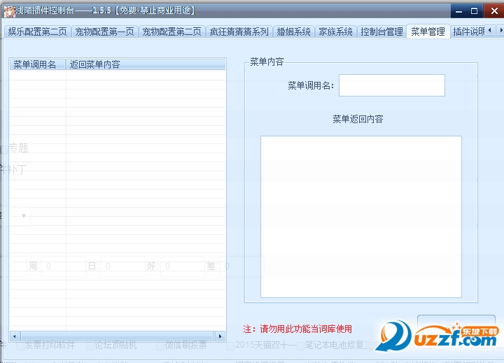The height and width of the screenshot is (363, 504).
Task: Maximize the 浅陌插件控制台 window
Action: click(475, 11)
